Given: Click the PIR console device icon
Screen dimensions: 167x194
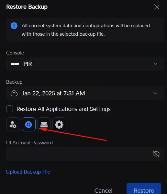Looking at the screenshot, I should coord(15,64).
